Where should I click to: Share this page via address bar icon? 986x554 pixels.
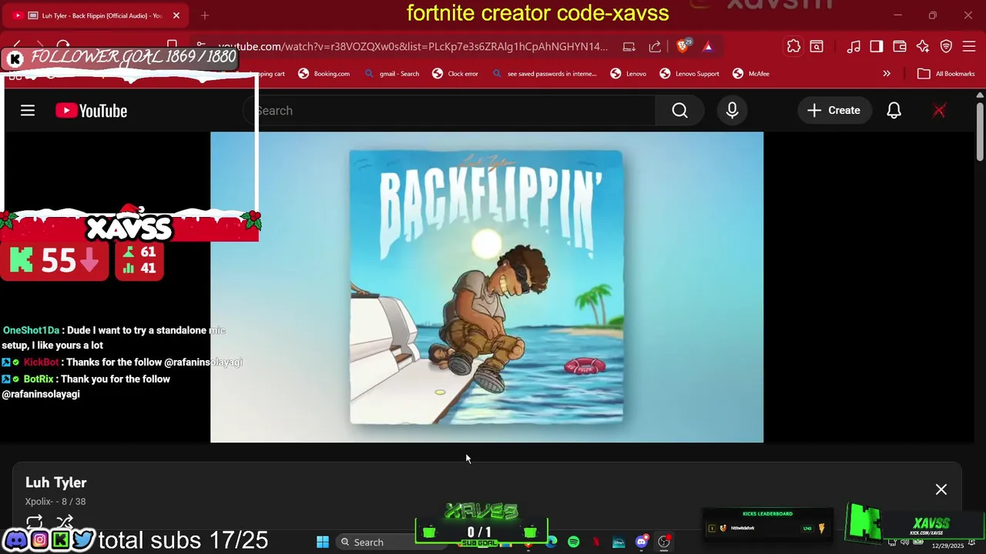655,46
